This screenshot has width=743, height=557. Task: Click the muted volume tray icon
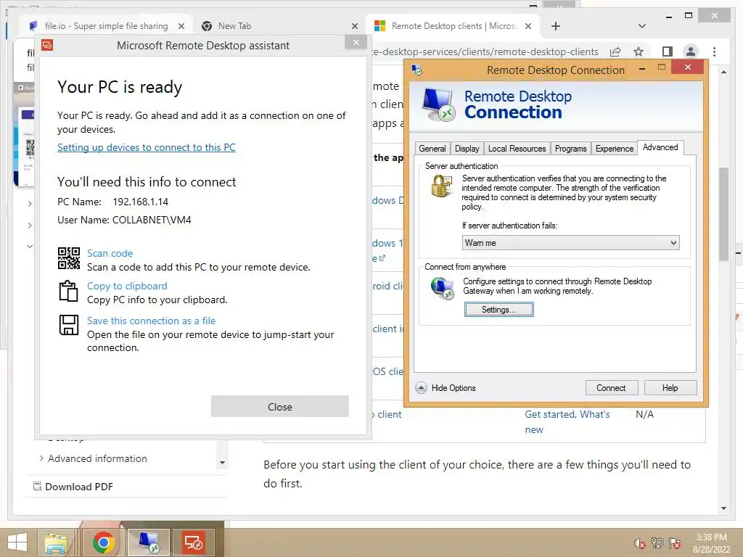(x=639, y=543)
